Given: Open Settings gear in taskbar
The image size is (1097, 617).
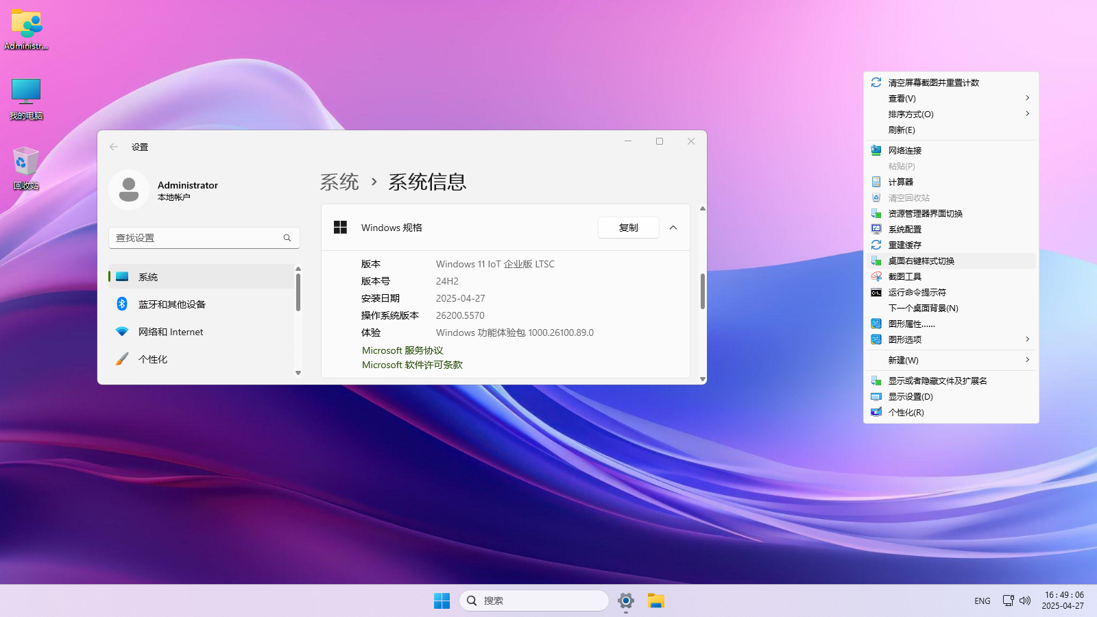Looking at the screenshot, I should [625, 601].
